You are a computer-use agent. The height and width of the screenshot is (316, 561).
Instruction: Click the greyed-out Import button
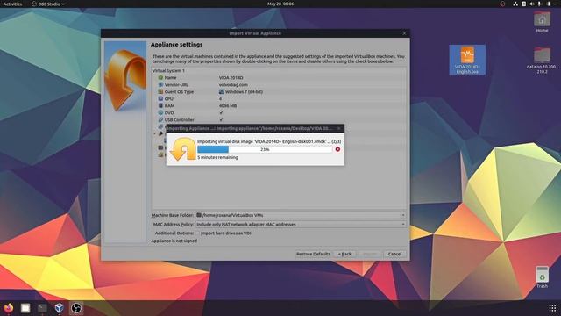point(370,254)
